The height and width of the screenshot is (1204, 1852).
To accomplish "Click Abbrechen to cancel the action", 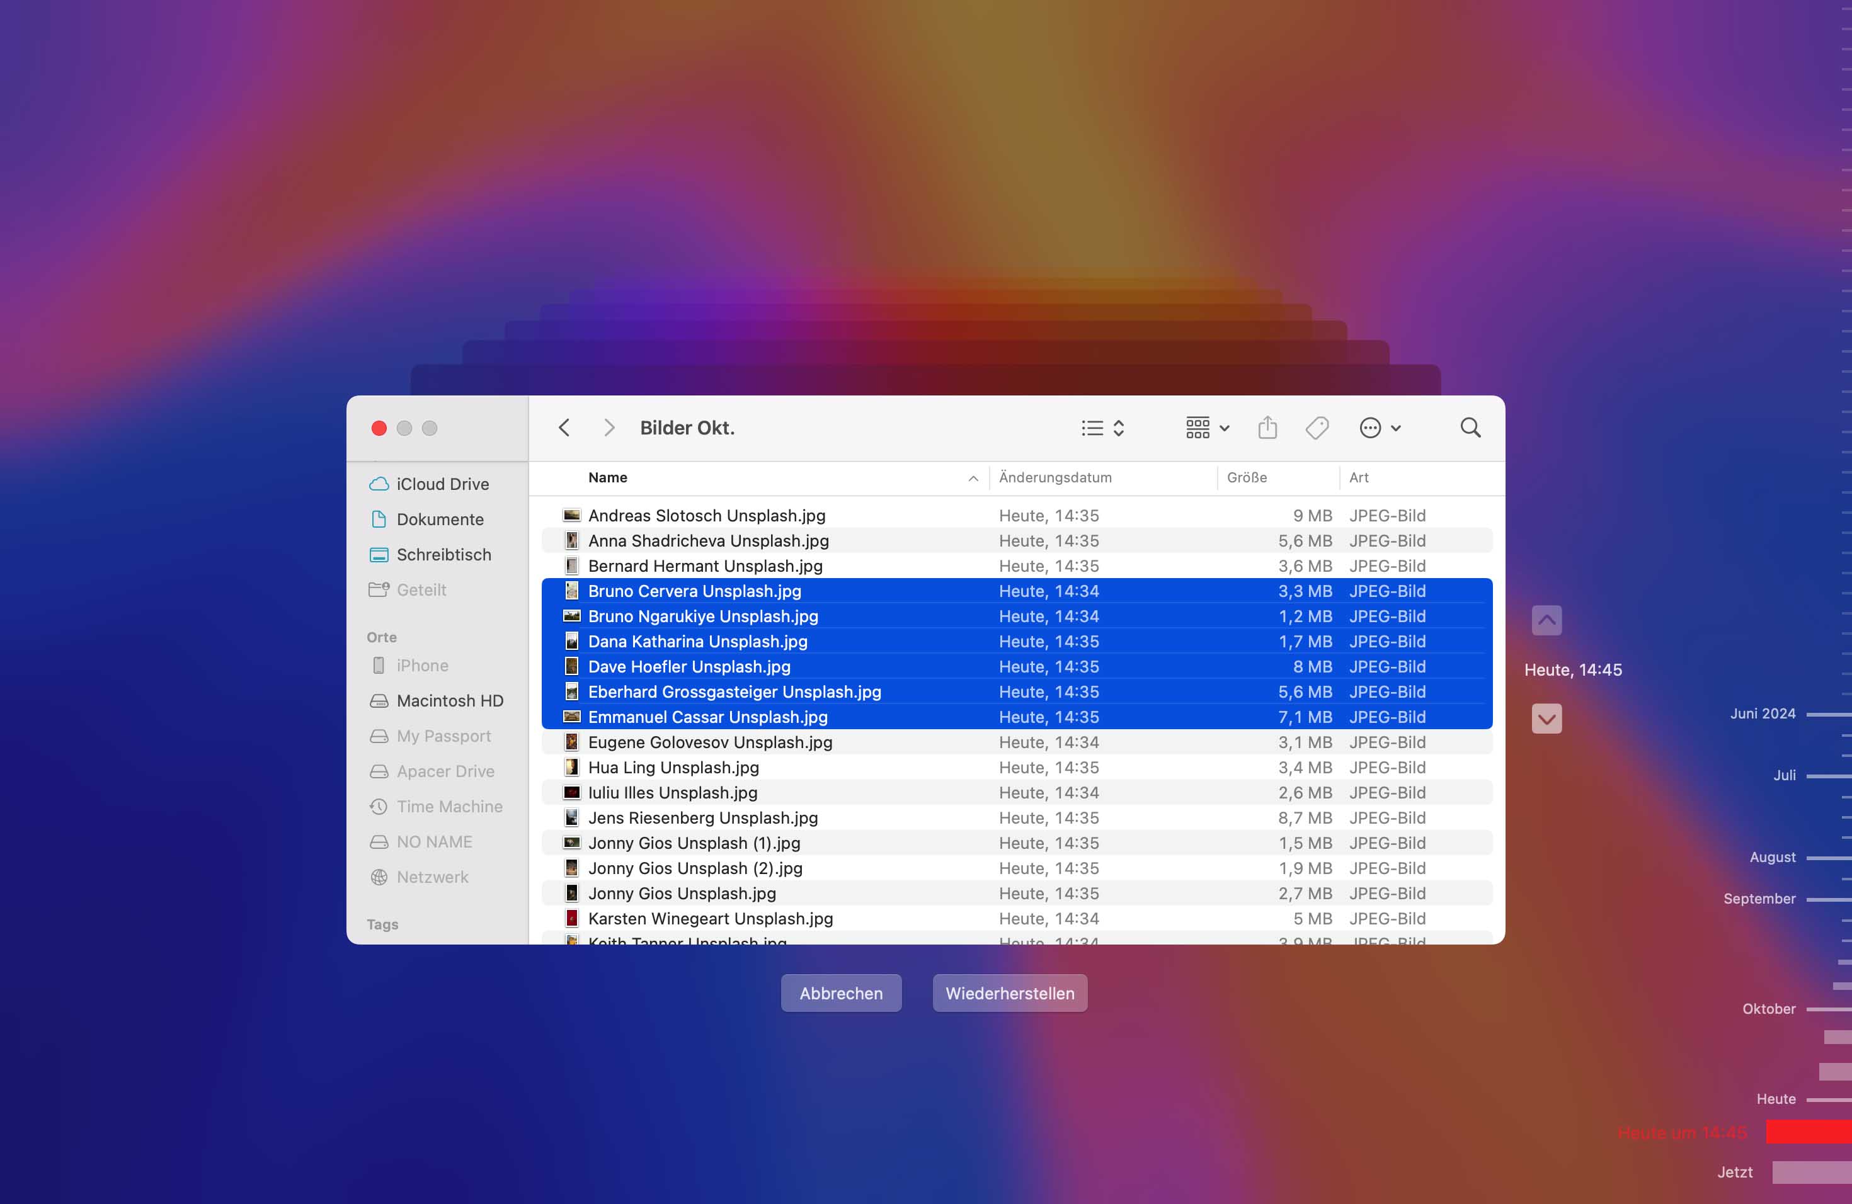I will point(838,992).
